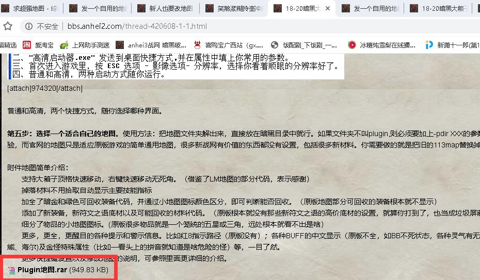480x280 pixels.
Task: Switch to the 求超强地图 tab
Action: [x=31, y=8]
